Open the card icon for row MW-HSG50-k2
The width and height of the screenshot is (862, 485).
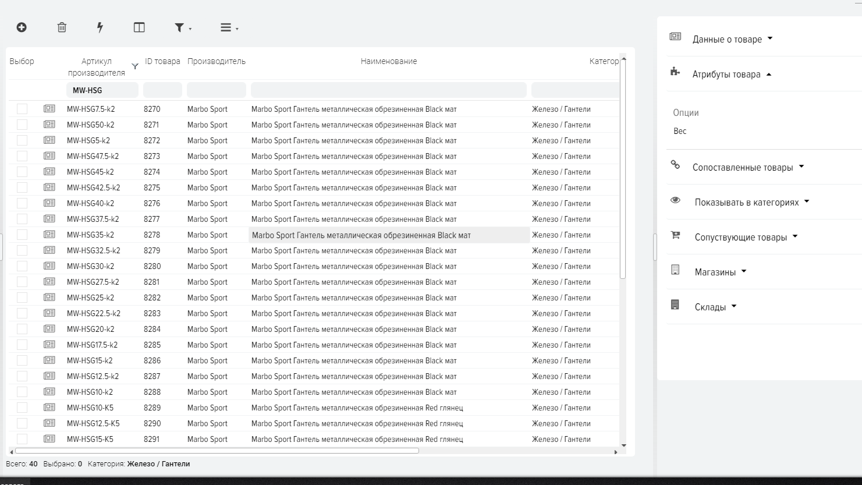pos(49,125)
